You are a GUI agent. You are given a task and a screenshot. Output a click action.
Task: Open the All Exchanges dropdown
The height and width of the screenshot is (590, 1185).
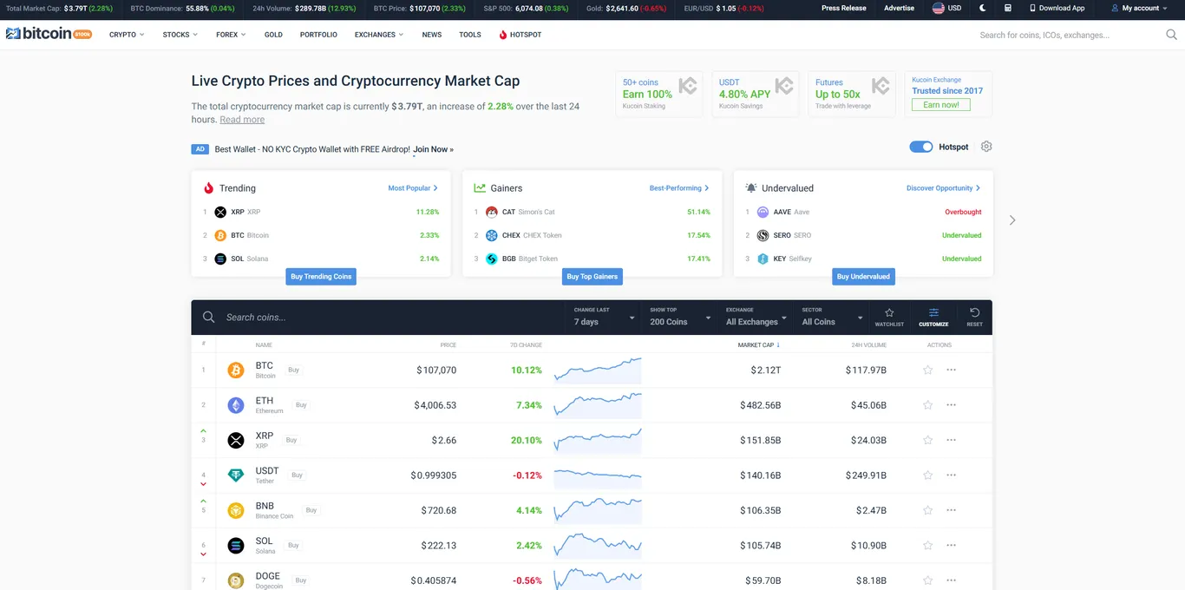[756, 317]
